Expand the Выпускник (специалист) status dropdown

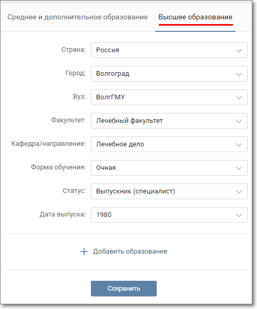(x=169, y=191)
